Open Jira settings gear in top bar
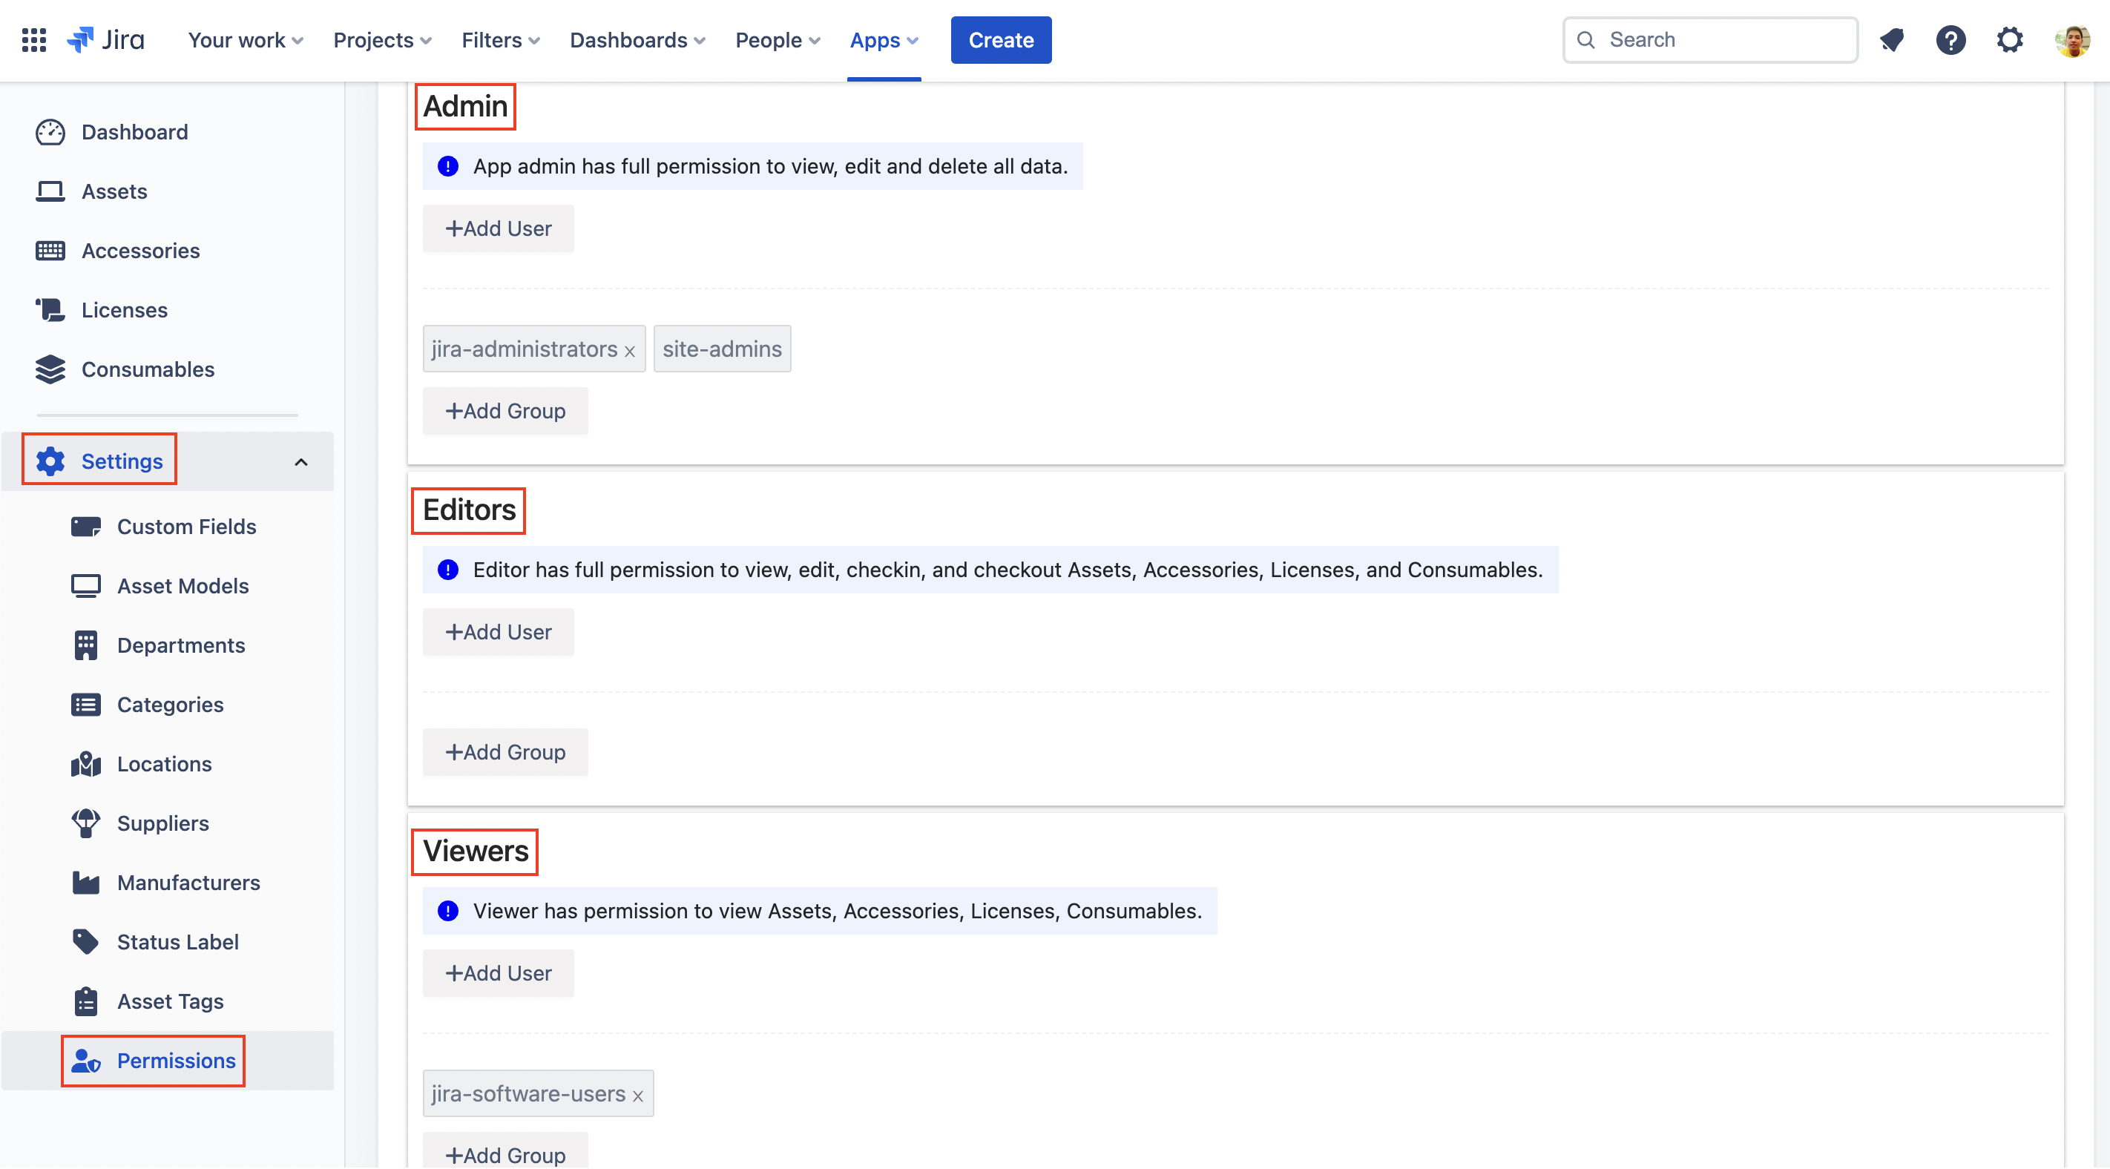The width and height of the screenshot is (2110, 1169). pyautogui.click(x=2009, y=39)
